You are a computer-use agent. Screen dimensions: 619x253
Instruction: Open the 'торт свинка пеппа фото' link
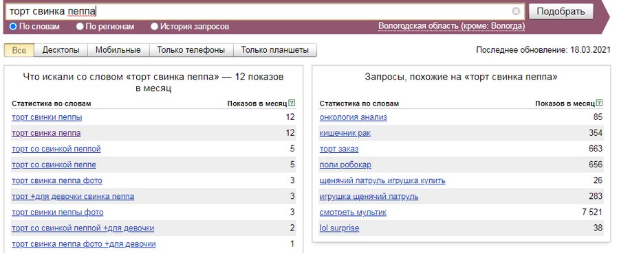(x=57, y=180)
